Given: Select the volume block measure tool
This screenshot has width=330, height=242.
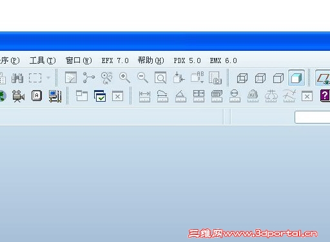Looking at the screenshot, I should pos(217,96).
